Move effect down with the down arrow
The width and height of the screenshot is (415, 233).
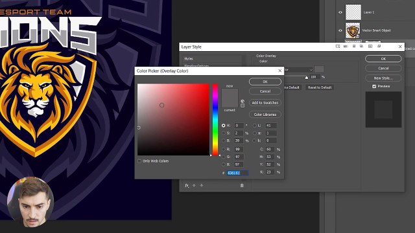(x=202, y=186)
